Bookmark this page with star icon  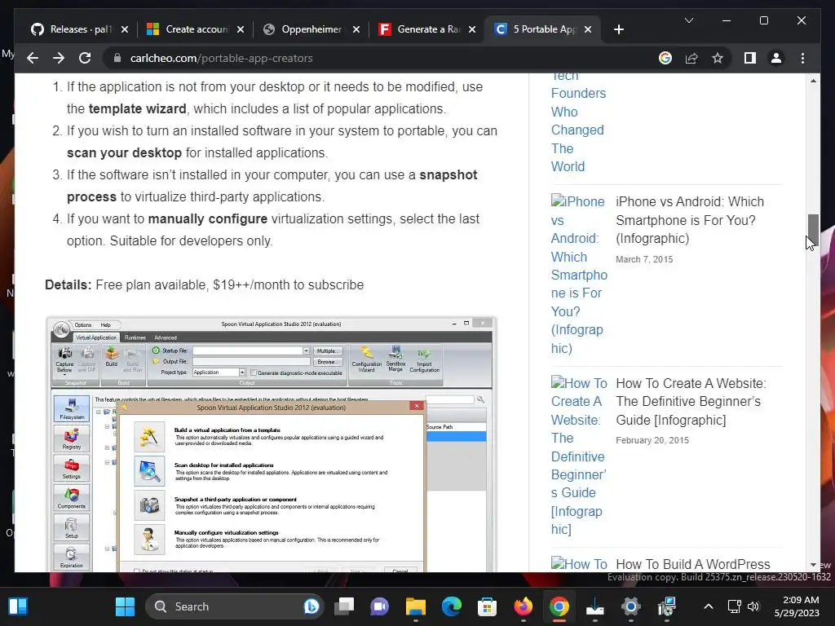click(718, 58)
